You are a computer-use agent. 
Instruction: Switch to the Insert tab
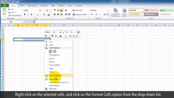click(21, 5)
